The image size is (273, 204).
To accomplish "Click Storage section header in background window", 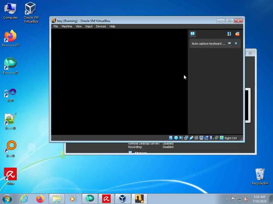I will (141, 153).
